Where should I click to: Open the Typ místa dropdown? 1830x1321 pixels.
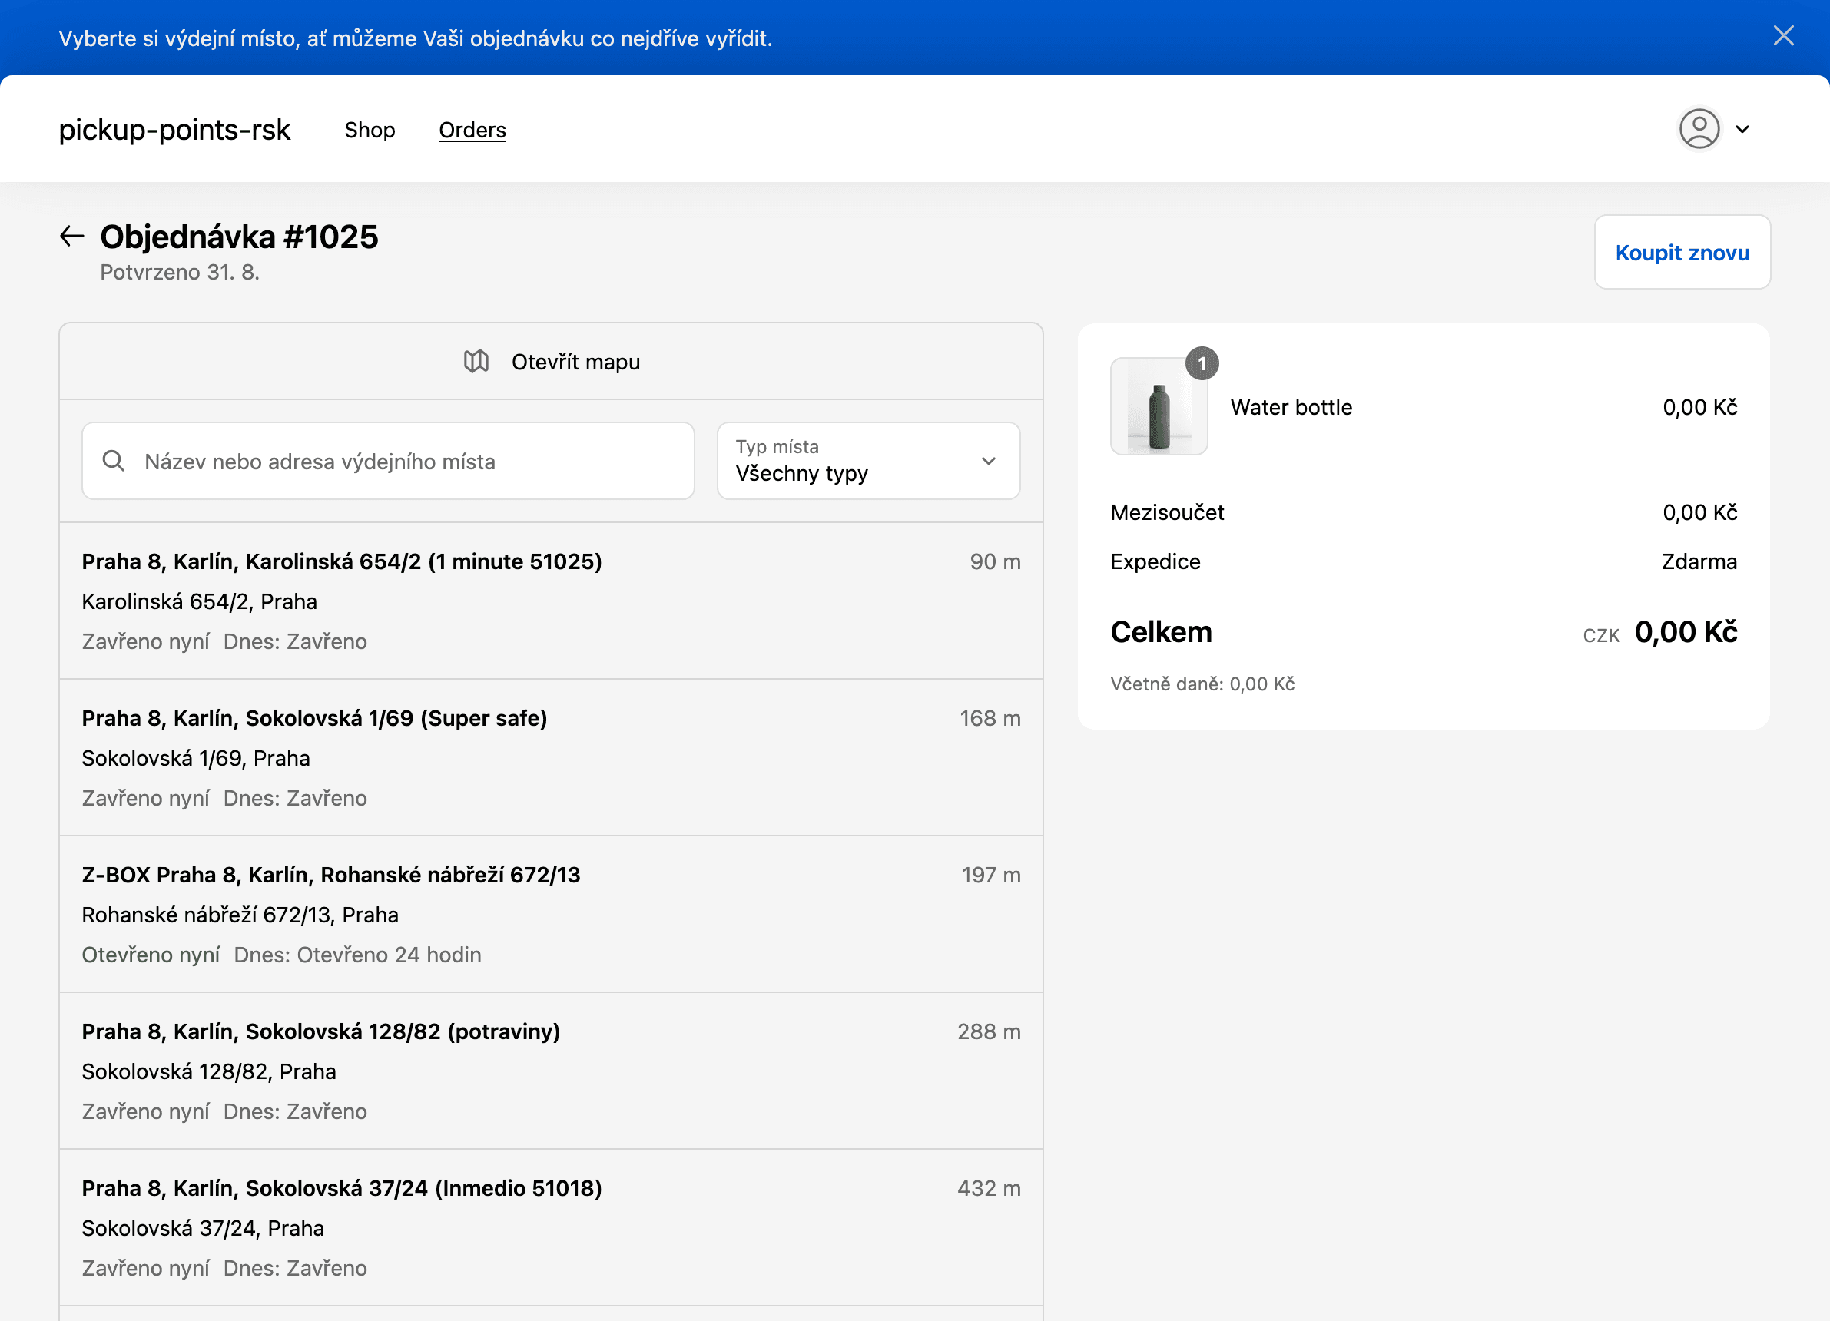click(867, 461)
